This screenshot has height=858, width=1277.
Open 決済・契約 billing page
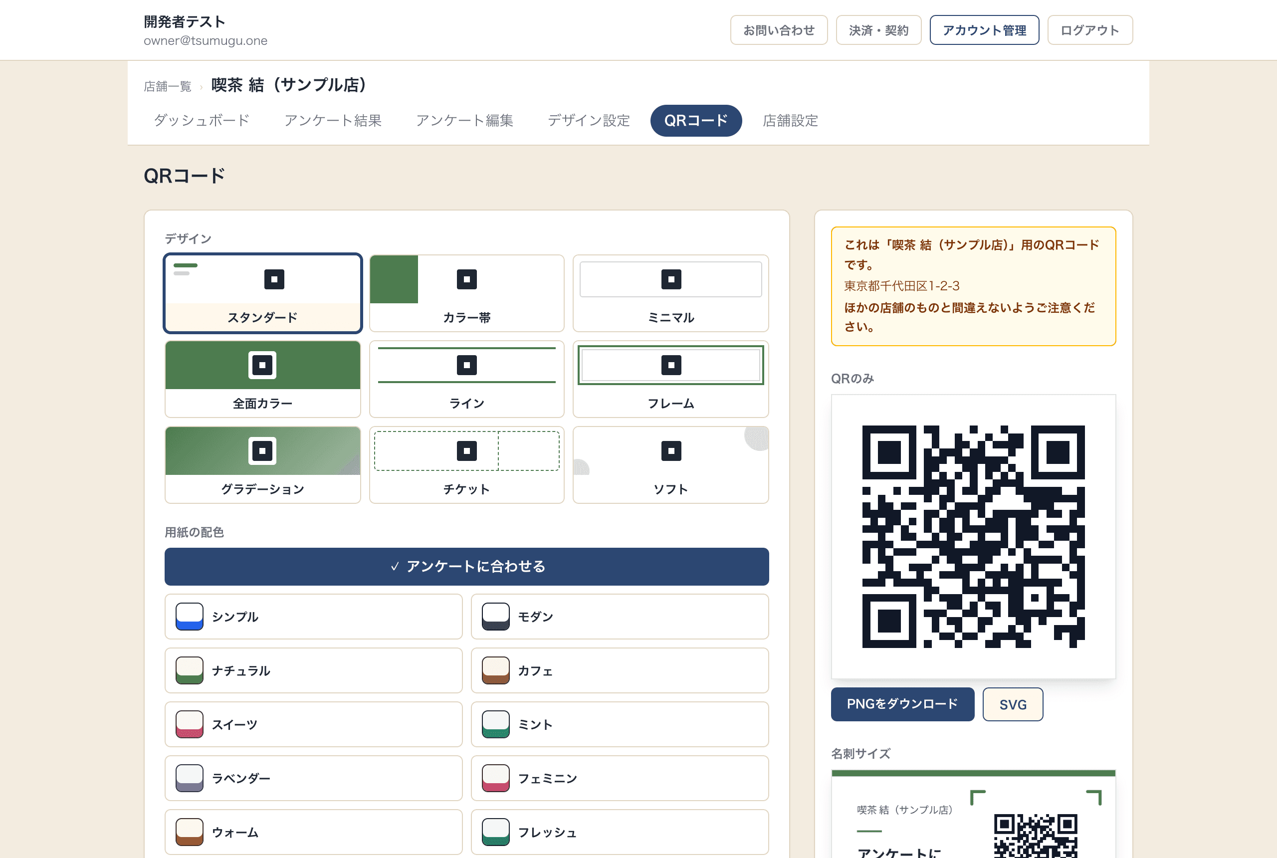coord(879,30)
